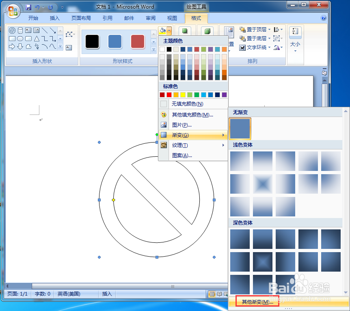Choose the Curve shape
The width and height of the screenshot is (350, 311).
[53, 46]
